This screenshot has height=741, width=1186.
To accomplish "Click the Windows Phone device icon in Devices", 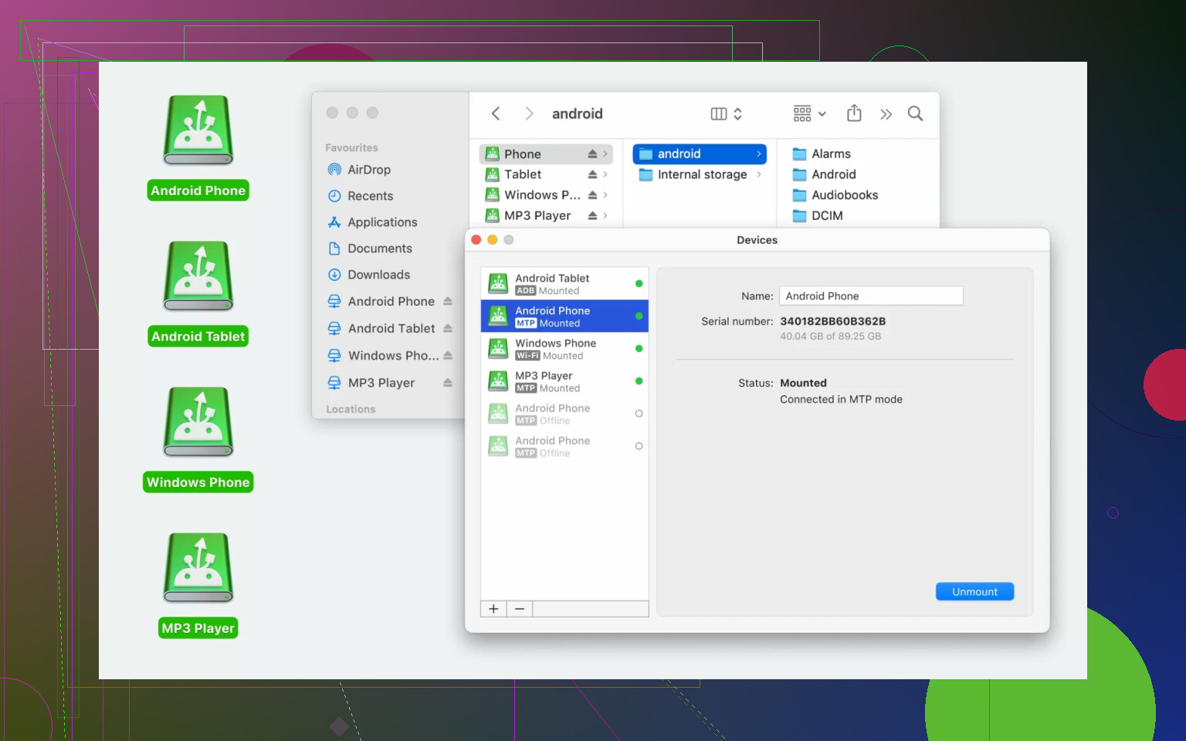I will (x=498, y=348).
